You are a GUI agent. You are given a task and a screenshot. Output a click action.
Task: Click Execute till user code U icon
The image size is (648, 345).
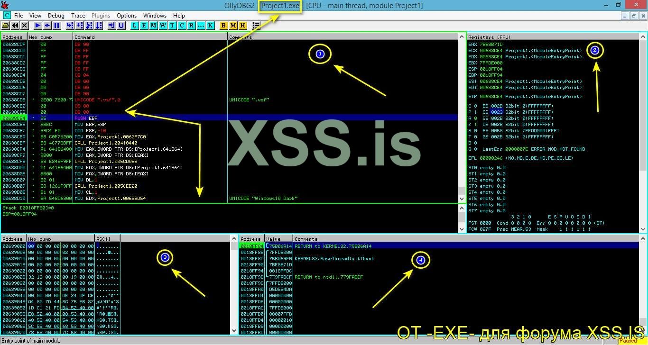coord(121,25)
